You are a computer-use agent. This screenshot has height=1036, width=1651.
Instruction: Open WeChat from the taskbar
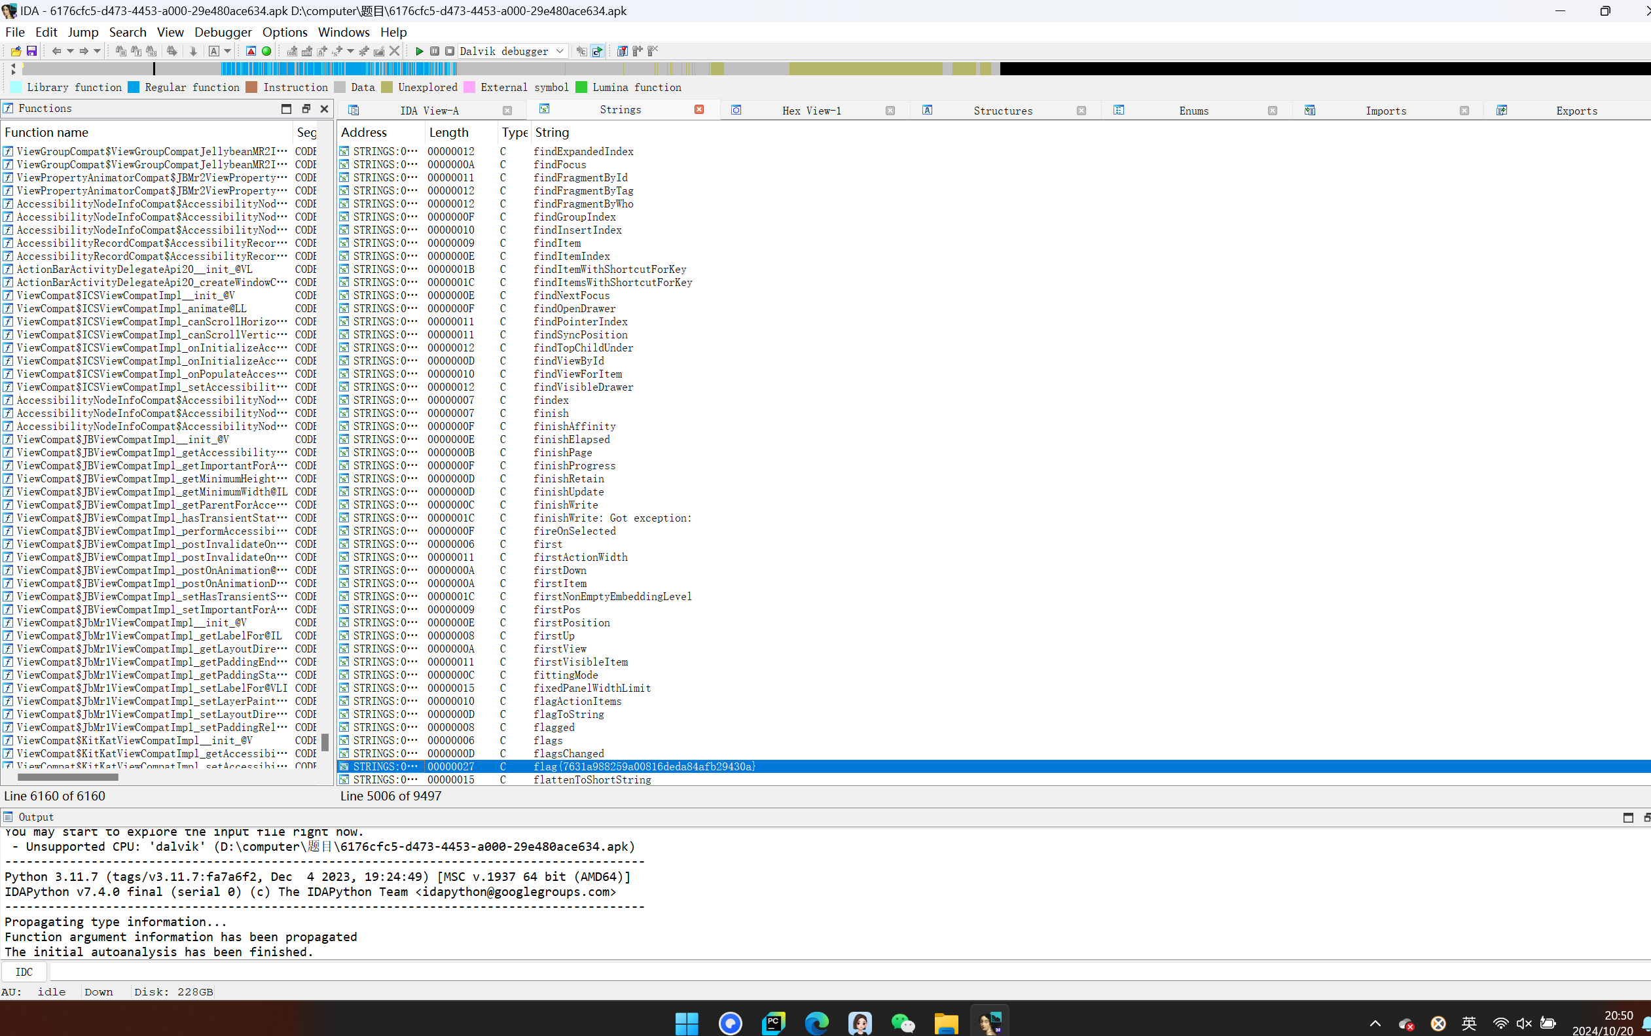pos(903,1023)
